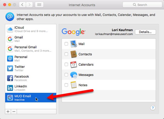Image resolution: width=164 pixels, height=119 pixels.
Task: Click the Facebook account icon
Action: (10, 78)
